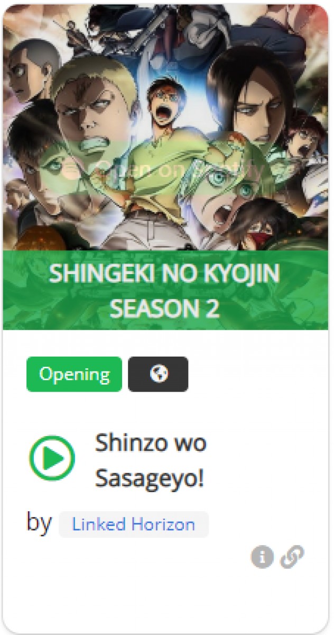The height and width of the screenshot is (635, 334).
Task: Play the song Shinzo wo Sasageyo!
Action: tap(52, 458)
